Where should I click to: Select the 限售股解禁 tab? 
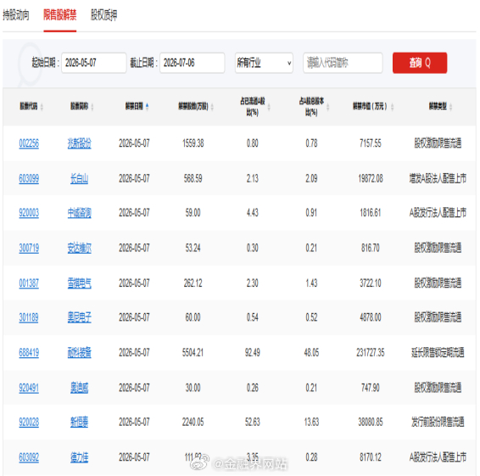coord(59,14)
